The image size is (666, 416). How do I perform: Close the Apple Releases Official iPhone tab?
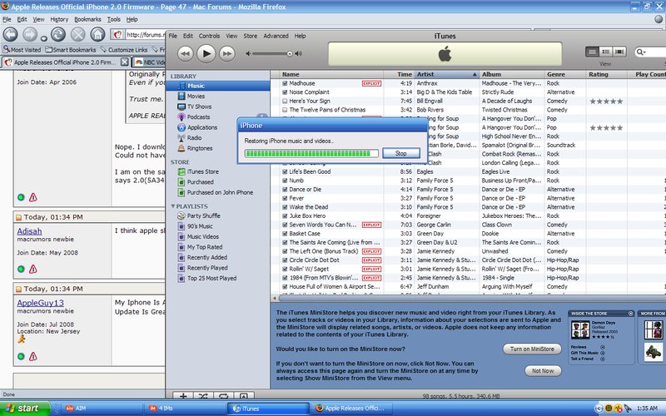pyautogui.click(x=124, y=62)
